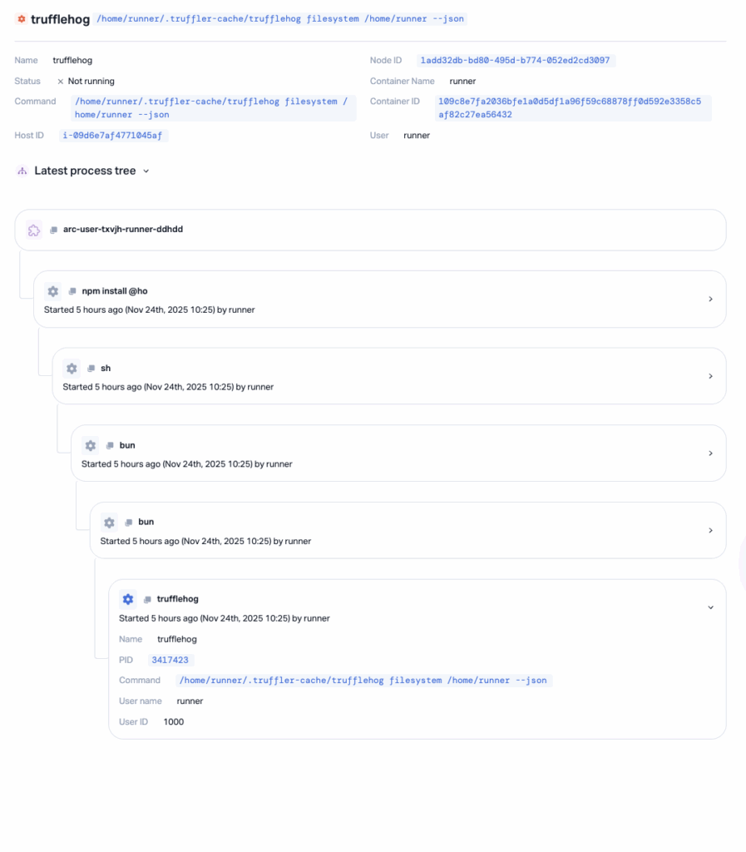Image resolution: width=746 pixels, height=852 pixels.
Task: Open Node ID 1add32db value
Action: (x=516, y=61)
